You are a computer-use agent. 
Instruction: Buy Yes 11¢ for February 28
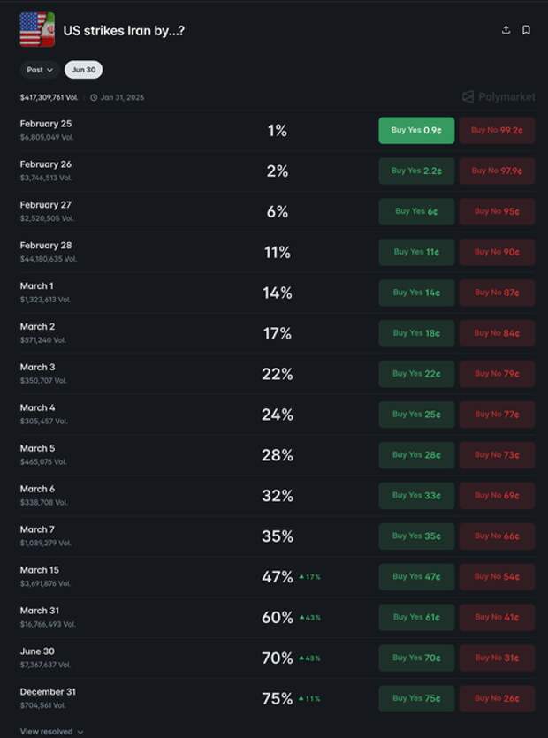[x=416, y=252]
